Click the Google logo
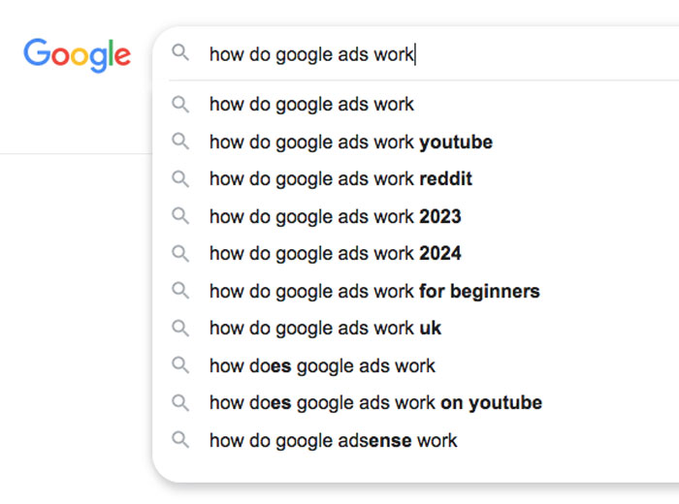Viewport: 679px width, 504px height. pos(78,55)
